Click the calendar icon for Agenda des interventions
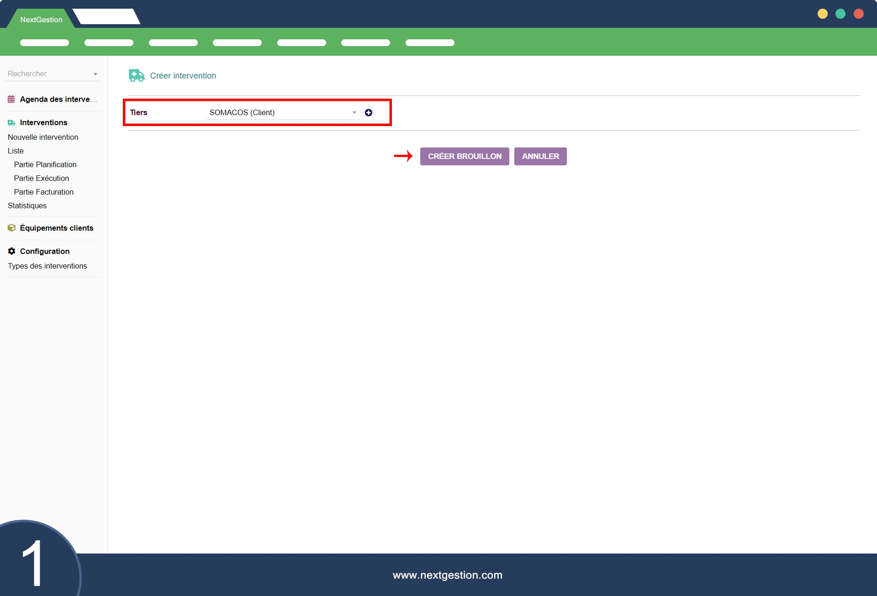This screenshot has height=596, width=877. (11, 99)
